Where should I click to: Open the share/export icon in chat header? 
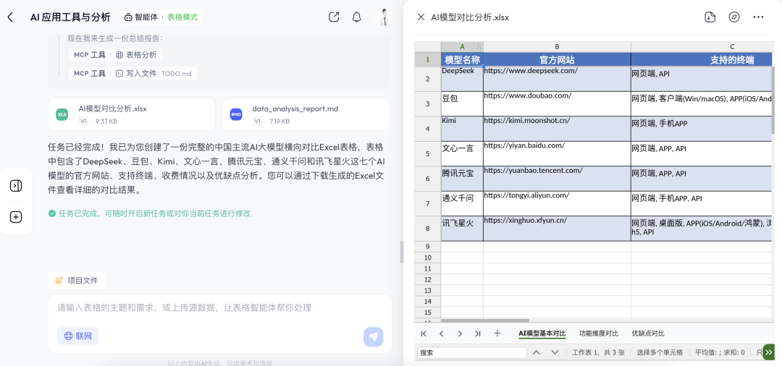click(x=334, y=17)
